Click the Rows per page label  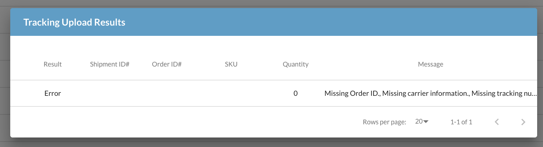[x=385, y=122]
